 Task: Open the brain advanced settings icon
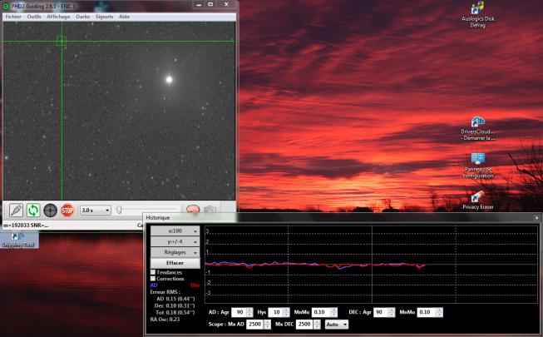pos(193,209)
